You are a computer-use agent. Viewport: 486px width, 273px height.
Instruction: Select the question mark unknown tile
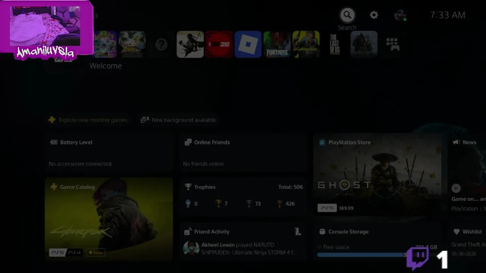click(x=161, y=44)
